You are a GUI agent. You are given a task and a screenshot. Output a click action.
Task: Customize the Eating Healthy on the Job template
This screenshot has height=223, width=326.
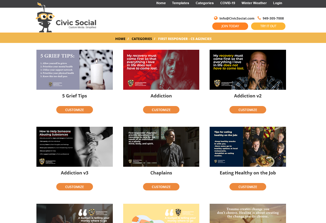click(x=248, y=187)
